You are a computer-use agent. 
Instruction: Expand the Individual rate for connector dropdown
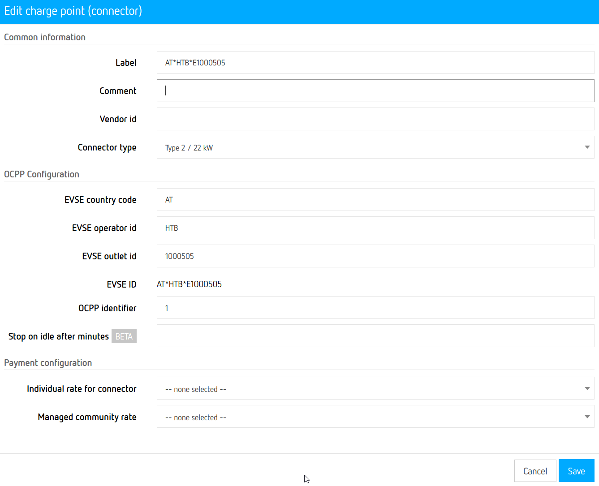375,388
